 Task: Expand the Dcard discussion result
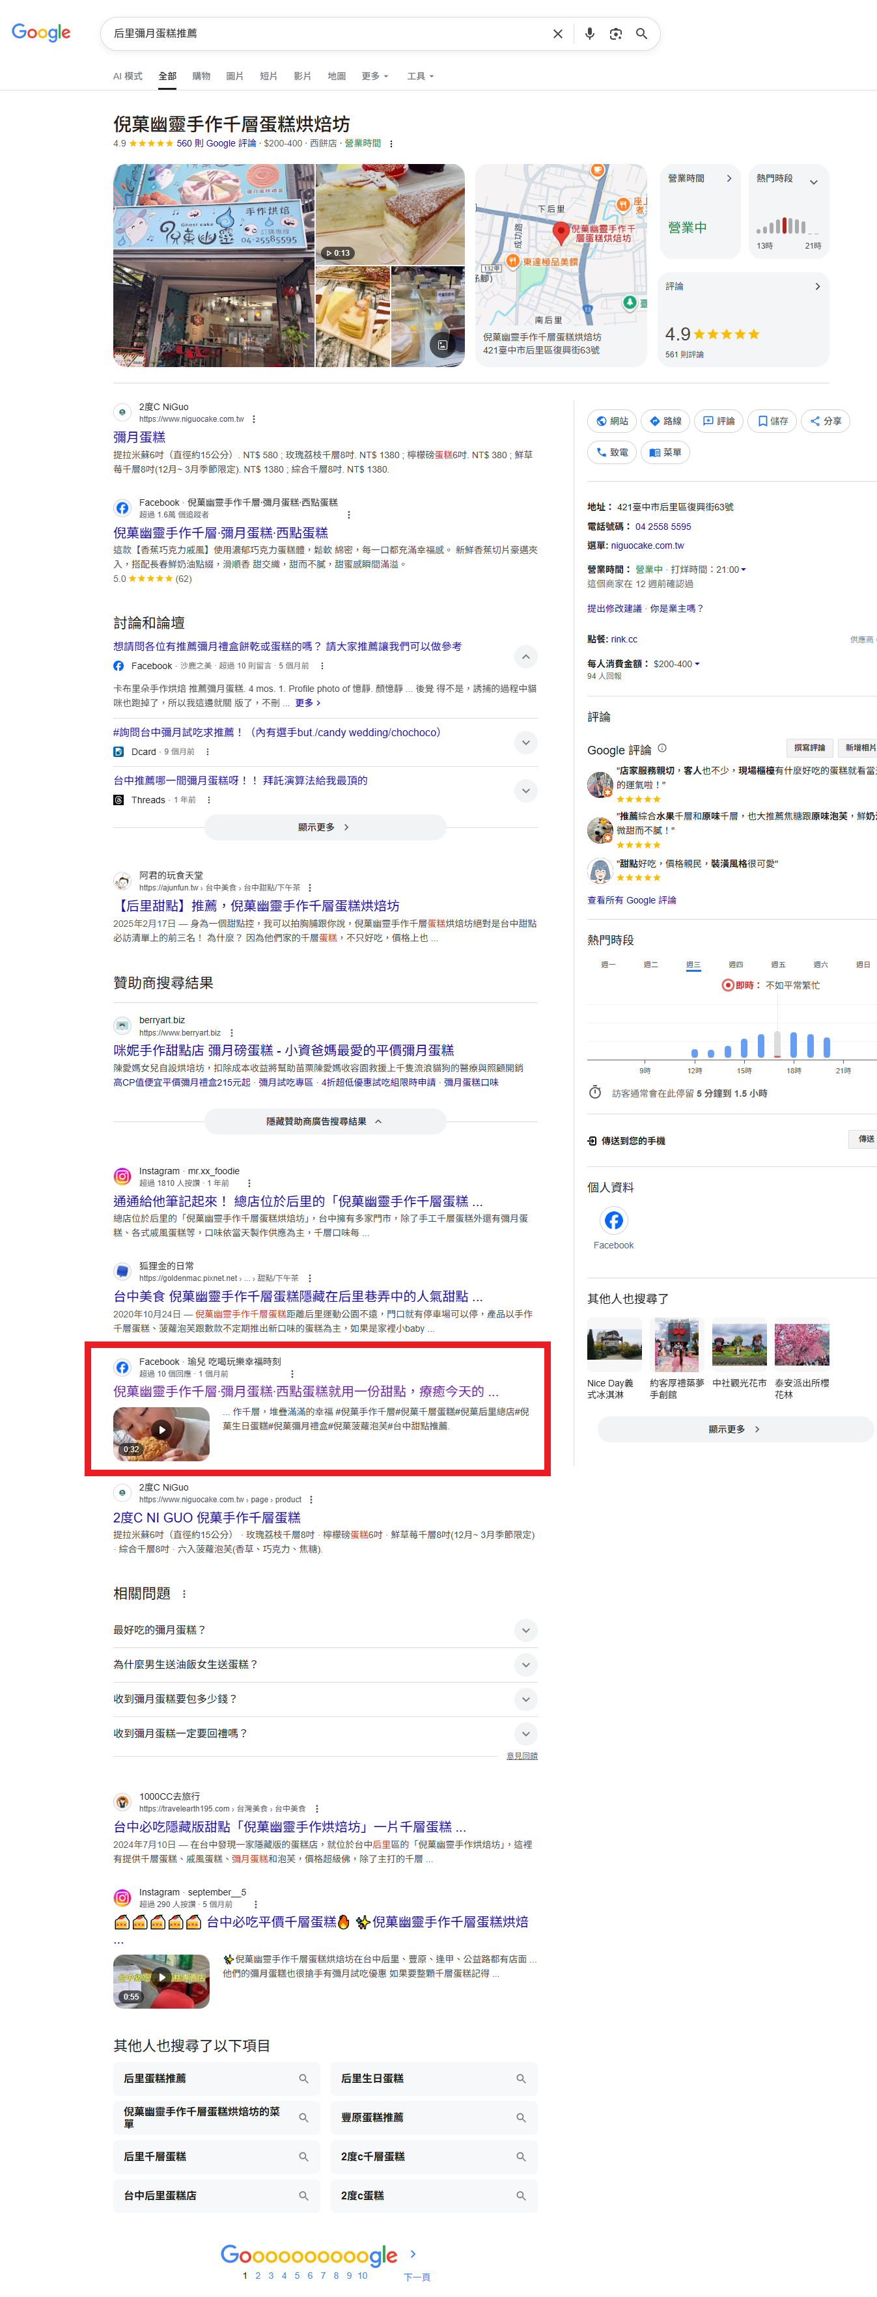click(x=525, y=742)
